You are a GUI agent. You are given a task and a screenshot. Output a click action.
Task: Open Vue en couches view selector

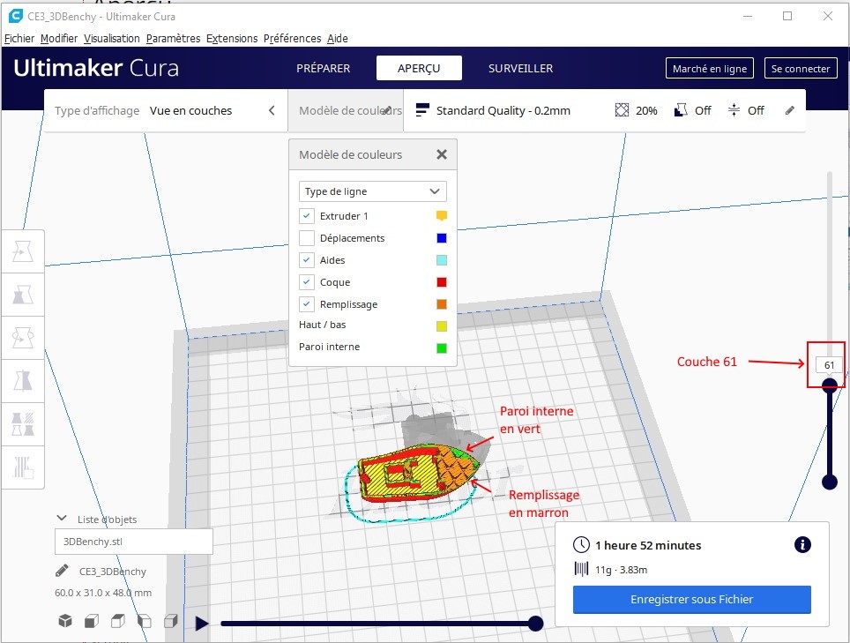coord(190,110)
